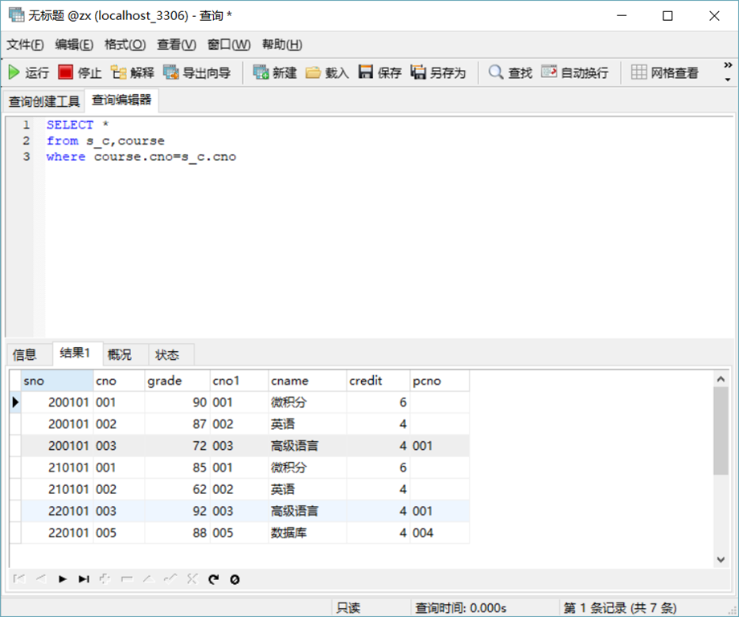This screenshot has height=617, width=739.
Task: Open the 帮助(H) menu
Action: tap(281, 45)
